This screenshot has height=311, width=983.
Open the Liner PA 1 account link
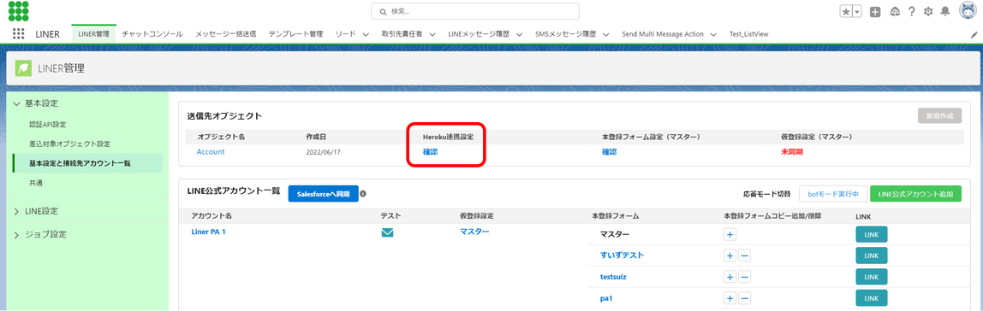pos(208,232)
